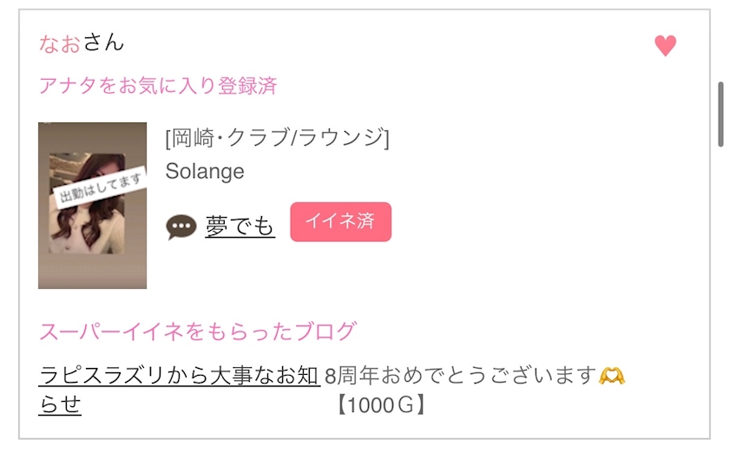
Task: Click the さん honorific after the name
Action: tap(103, 43)
